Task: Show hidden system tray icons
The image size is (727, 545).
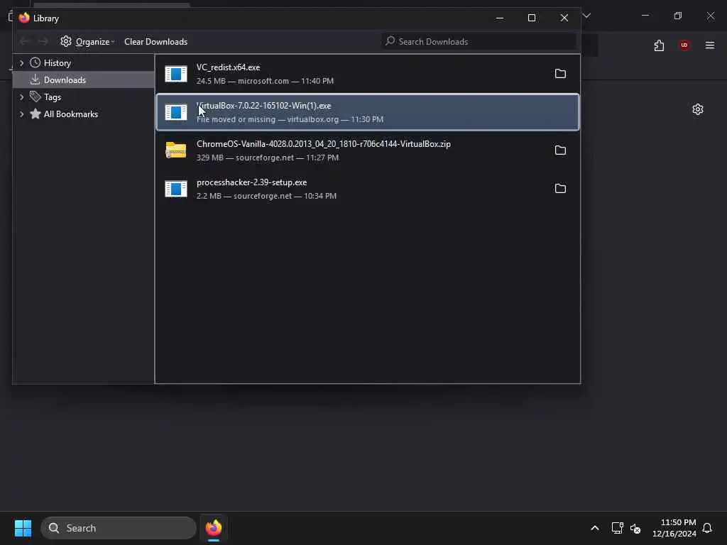Action: [595, 528]
